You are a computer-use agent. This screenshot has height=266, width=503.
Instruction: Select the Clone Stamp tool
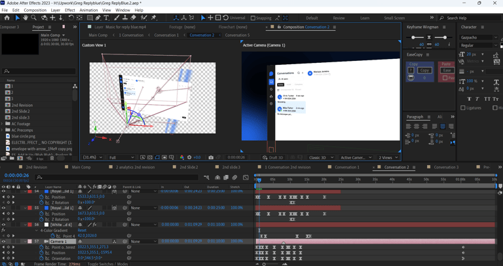[126, 18]
